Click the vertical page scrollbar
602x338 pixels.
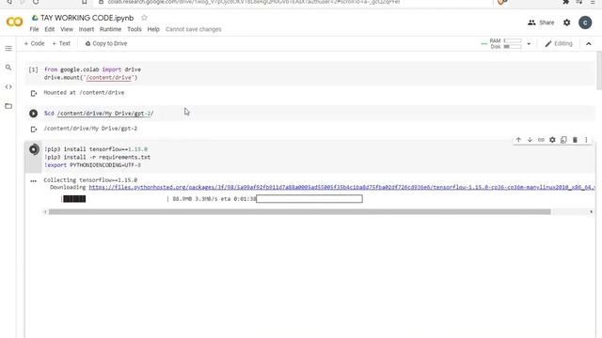599,71
